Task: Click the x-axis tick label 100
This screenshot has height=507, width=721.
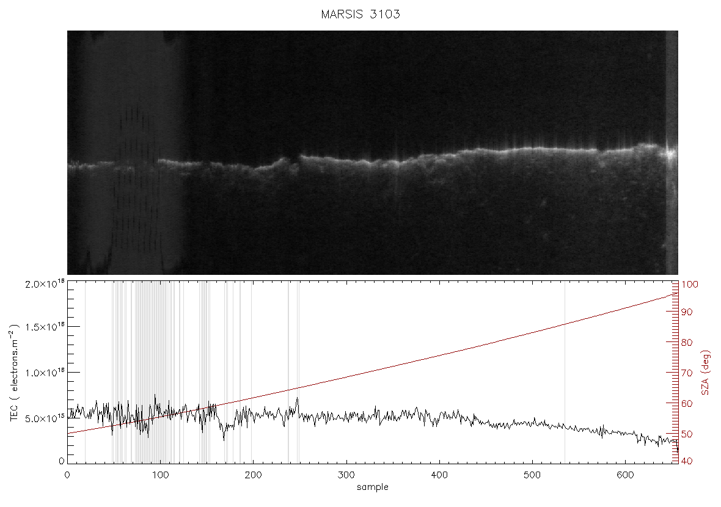Action: pyautogui.click(x=160, y=475)
